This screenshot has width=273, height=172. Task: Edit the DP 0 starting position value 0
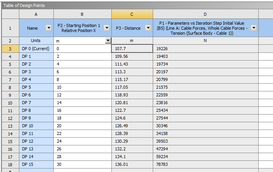click(x=82, y=49)
